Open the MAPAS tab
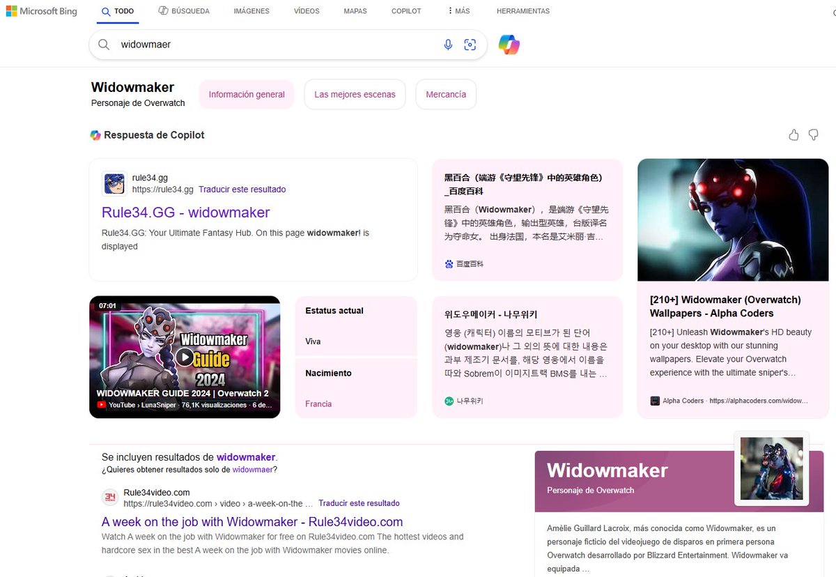Viewport: 836px width, 577px height. (x=355, y=11)
